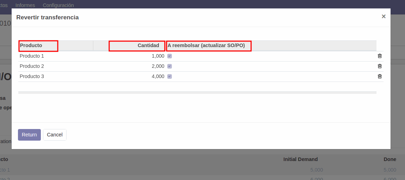Delete the Producto 2 row
This screenshot has height=180, width=405.
coord(380,66)
